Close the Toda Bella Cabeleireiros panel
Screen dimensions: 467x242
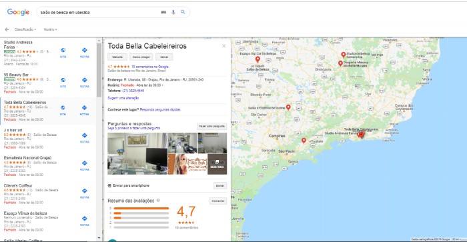coord(223,46)
